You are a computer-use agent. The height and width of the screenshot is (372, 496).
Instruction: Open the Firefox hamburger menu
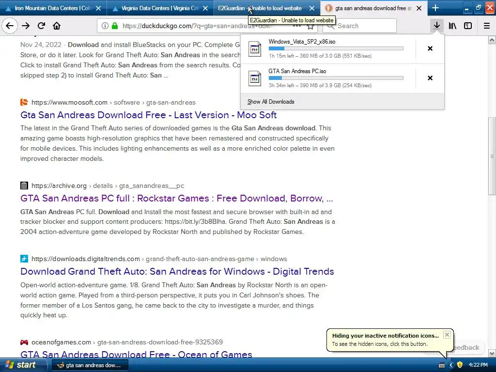(x=487, y=26)
